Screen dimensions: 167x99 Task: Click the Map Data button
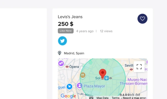[x=103, y=98]
